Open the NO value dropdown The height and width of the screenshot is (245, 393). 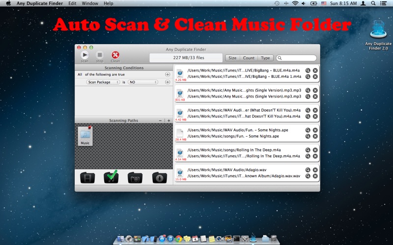click(143, 82)
